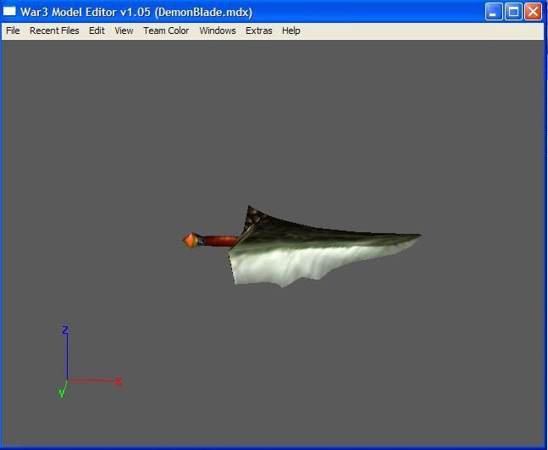Click the application icon in title bar

pos(9,12)
